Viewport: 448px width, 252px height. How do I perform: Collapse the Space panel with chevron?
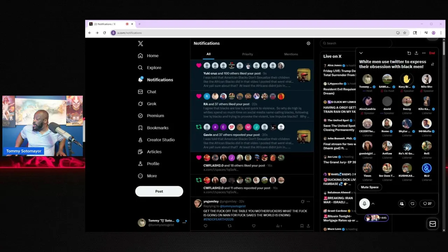[x=361, y=53]
